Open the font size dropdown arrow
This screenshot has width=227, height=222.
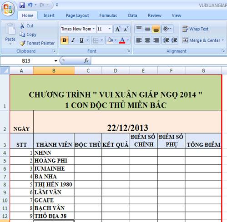click(x=110, y=29)
